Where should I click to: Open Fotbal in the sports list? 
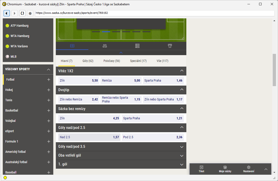tap(10, 80)
